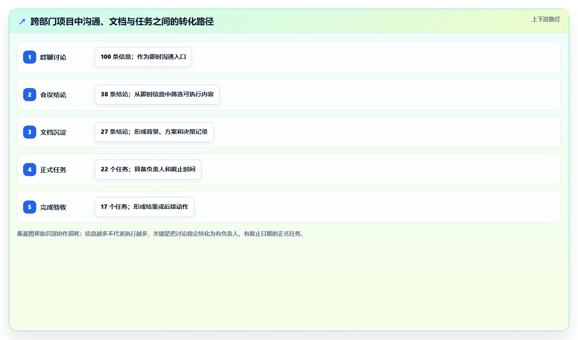578x340 pixels.
Task: Click the arrow icon beside the title
Action: point(22,21)
